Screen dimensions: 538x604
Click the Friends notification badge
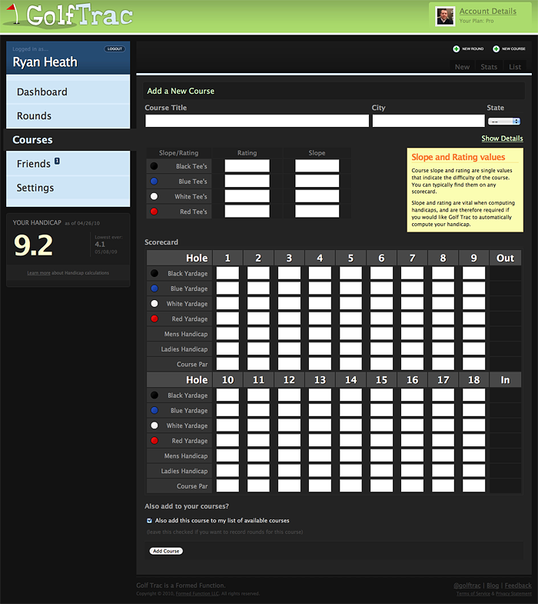click(x=57, y=161)
